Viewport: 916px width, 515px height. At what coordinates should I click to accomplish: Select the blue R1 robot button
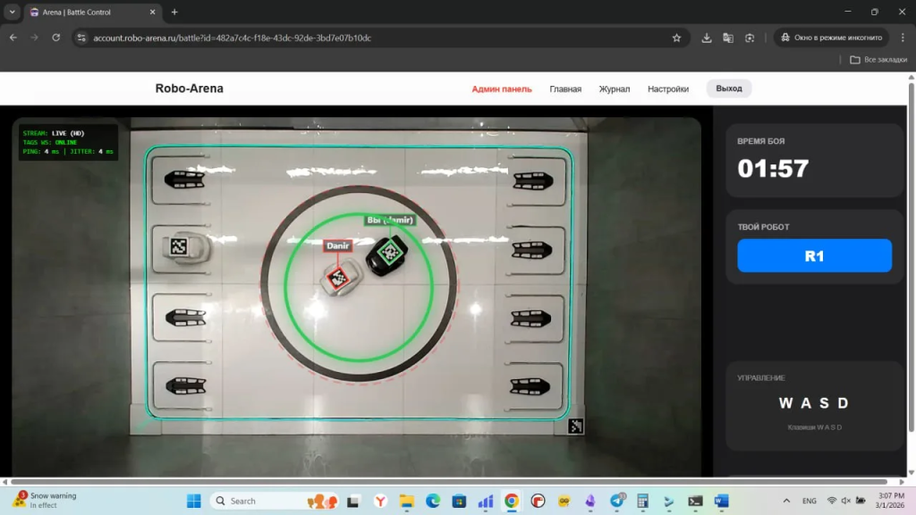coord(814,256)
